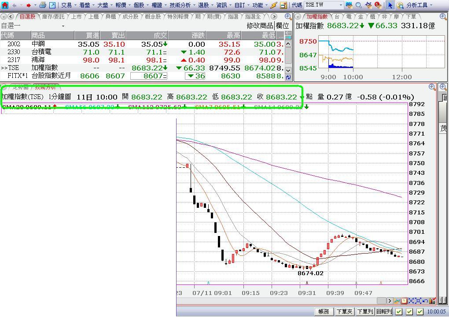Click the expand chart arrows icon
Screen dimensions: 449x317
(x=418, y=301)
